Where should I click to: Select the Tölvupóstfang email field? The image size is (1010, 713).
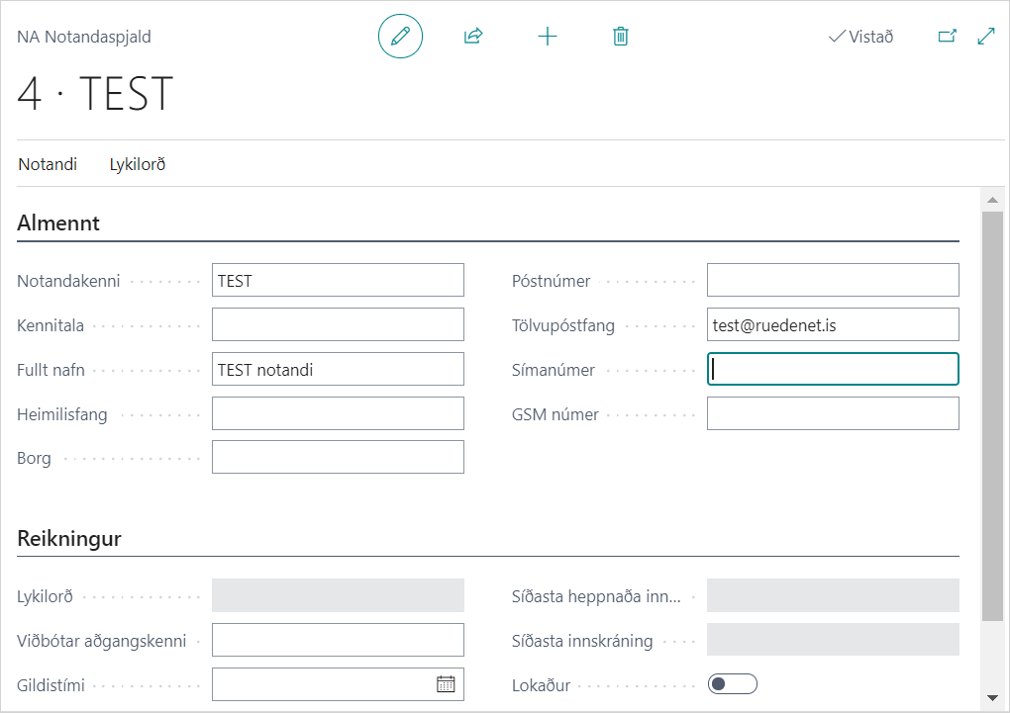pyautogui.click(x=832, y=324)
